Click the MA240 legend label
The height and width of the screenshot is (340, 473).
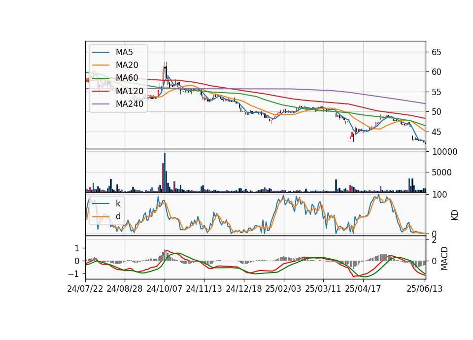[130, 104]
